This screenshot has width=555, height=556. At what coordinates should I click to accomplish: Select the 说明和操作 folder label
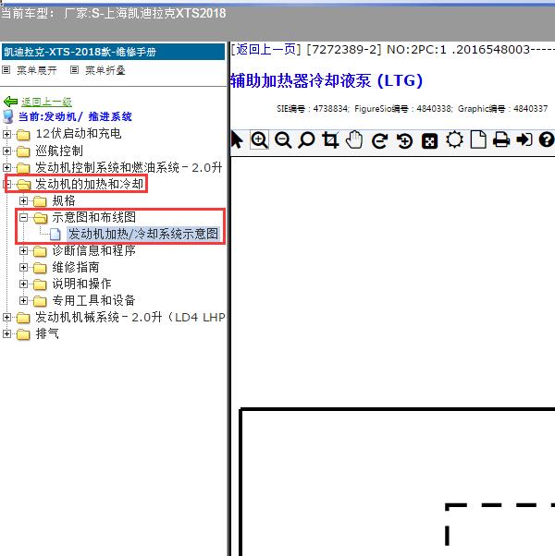(x=81, y=284)
